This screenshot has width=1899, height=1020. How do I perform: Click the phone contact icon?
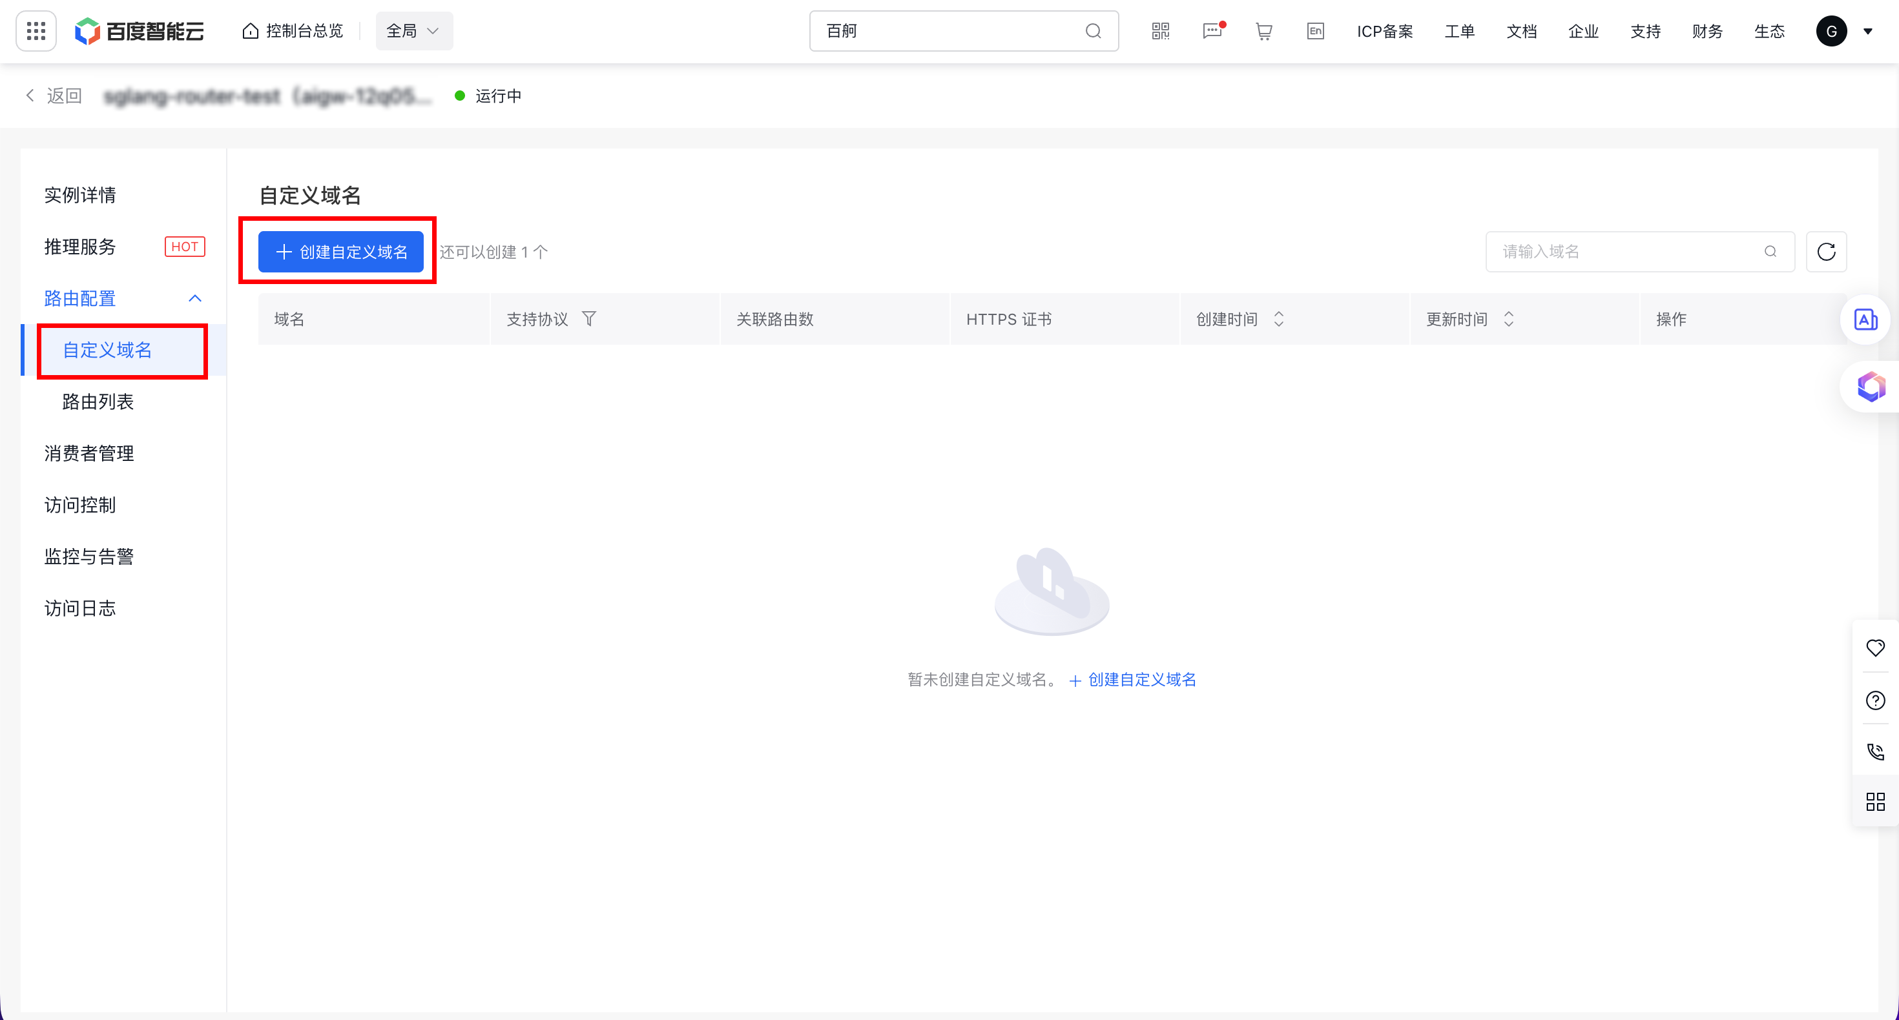click(x=1875, y=751)
